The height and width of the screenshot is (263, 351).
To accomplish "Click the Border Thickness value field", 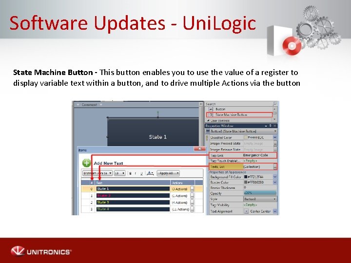I will coord(260,188).
